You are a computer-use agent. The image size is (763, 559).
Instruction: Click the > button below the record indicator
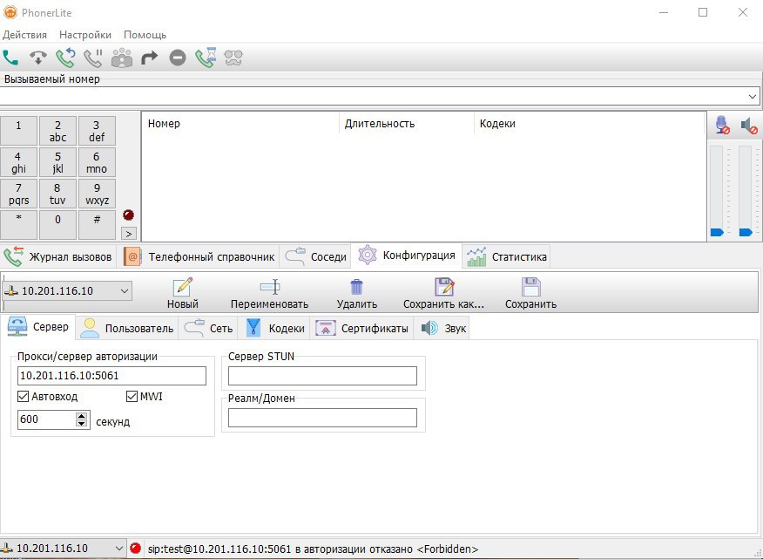point(128,234)
